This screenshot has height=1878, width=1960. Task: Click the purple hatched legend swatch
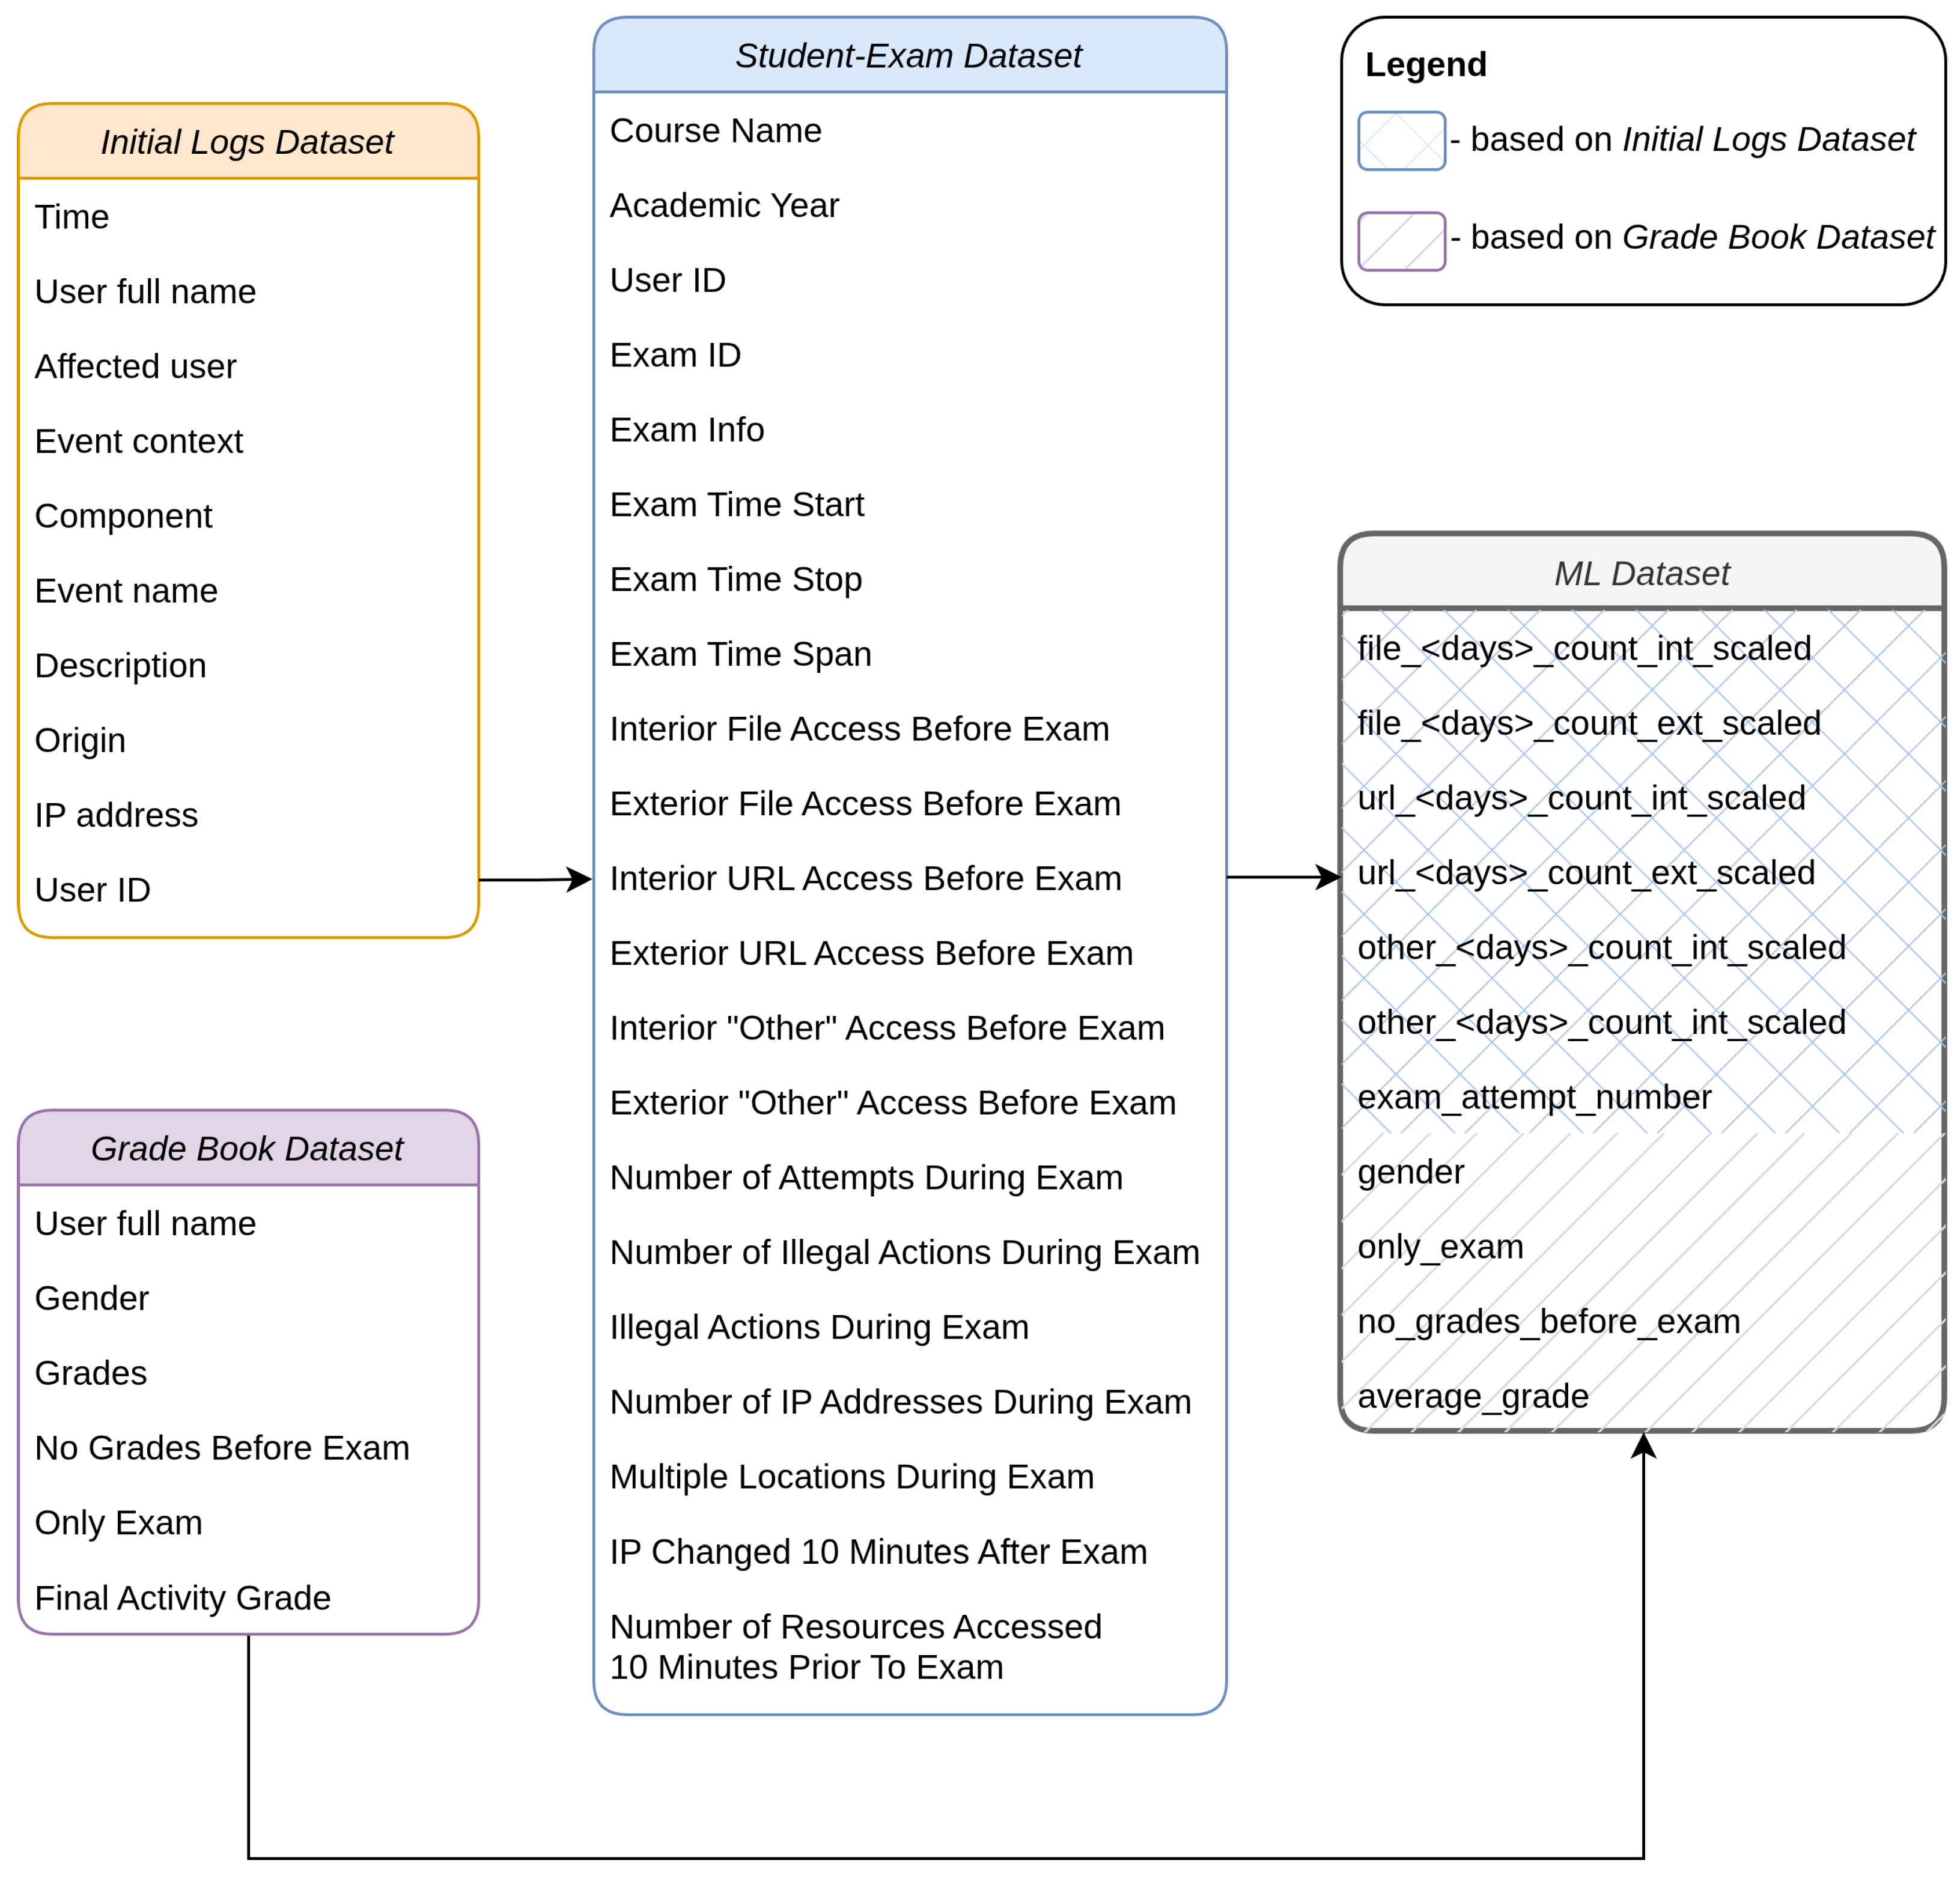(x=1401, y=241)
